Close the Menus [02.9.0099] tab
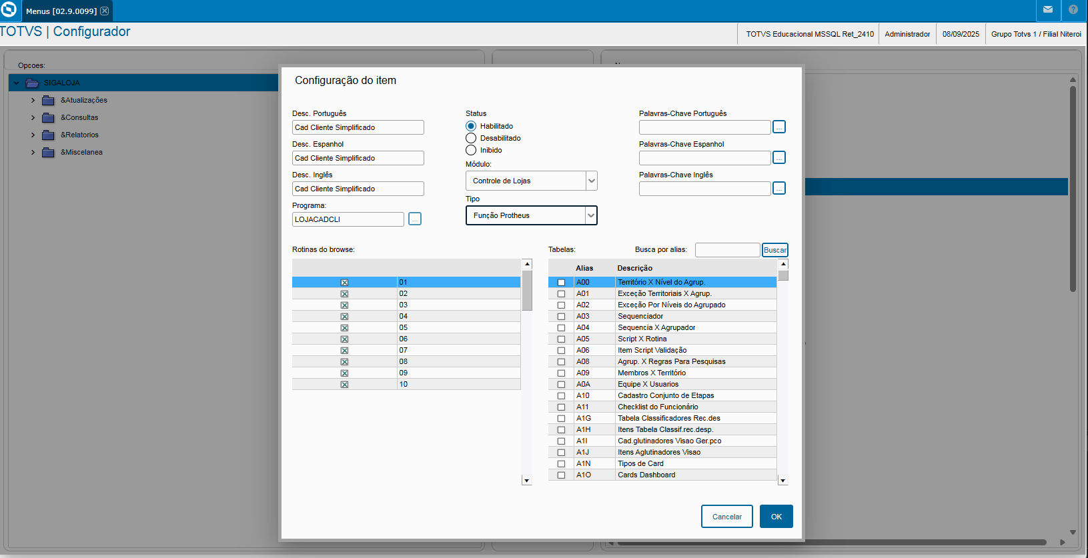1088x558 pixels. tap(105, 11)
